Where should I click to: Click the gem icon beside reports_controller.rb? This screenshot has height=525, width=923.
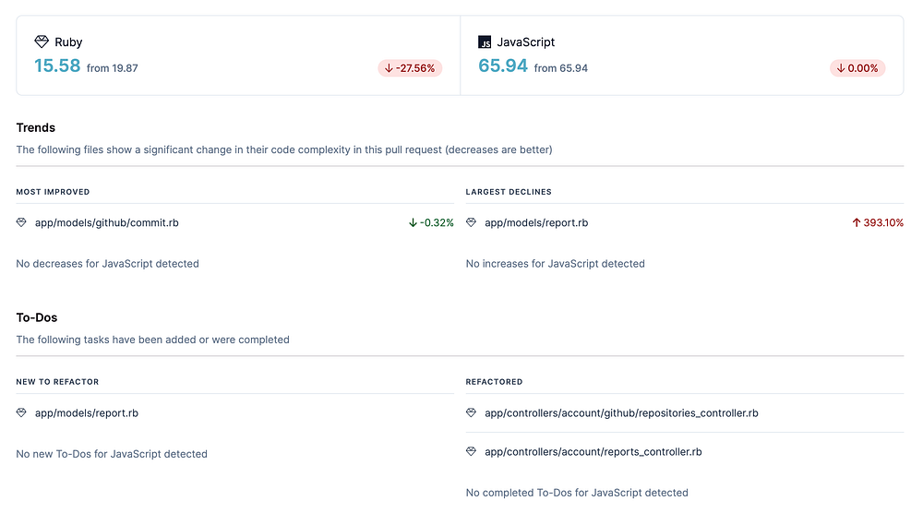[x=472, y=452]
